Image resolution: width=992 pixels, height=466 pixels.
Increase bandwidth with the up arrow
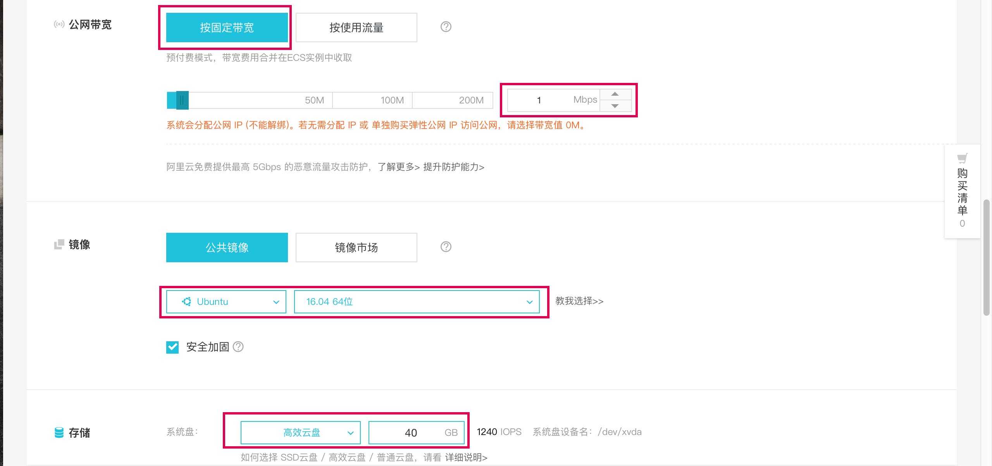(615, 95)
